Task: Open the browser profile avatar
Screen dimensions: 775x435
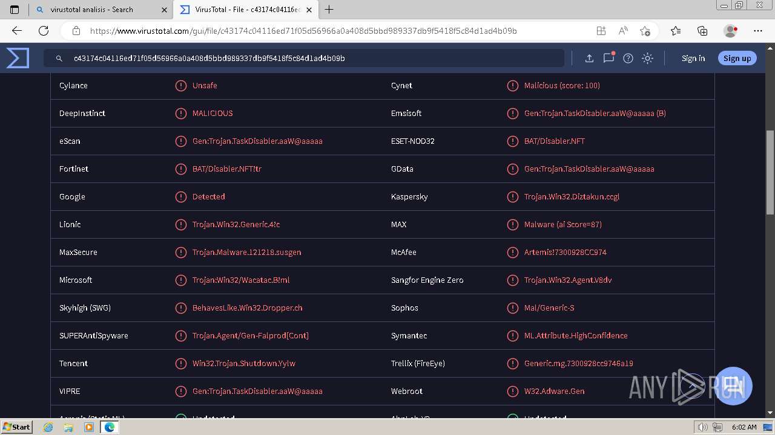Action: 730,31
